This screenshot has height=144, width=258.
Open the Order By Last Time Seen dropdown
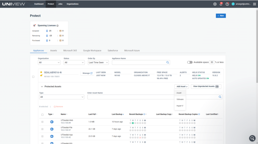[98, 62]
